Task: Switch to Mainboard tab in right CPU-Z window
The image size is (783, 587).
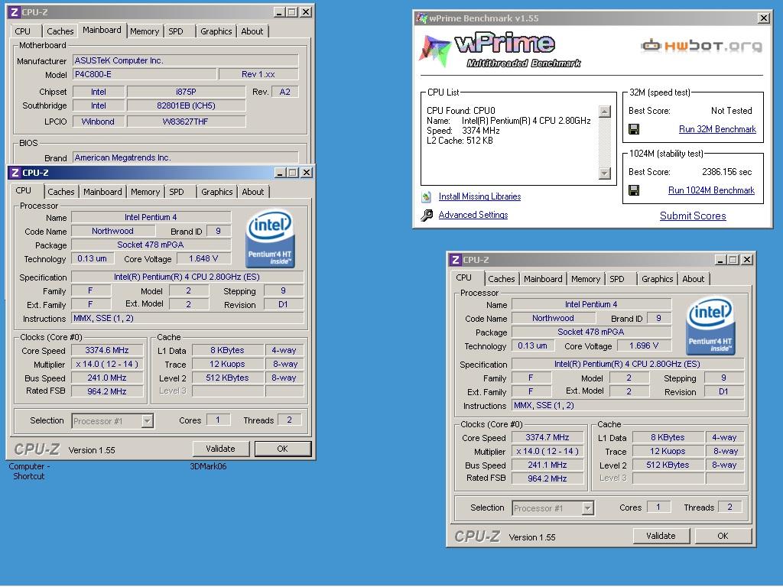Action: pyautogui.click(x=543, y=279)
